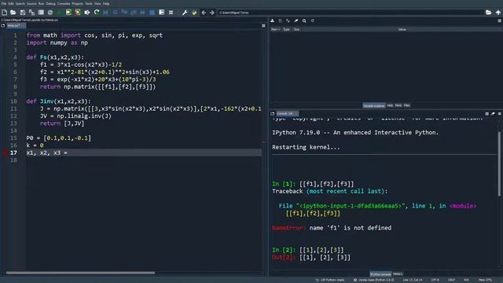
Task: Switch to the Plots pane tab
Action: (398, 105)
